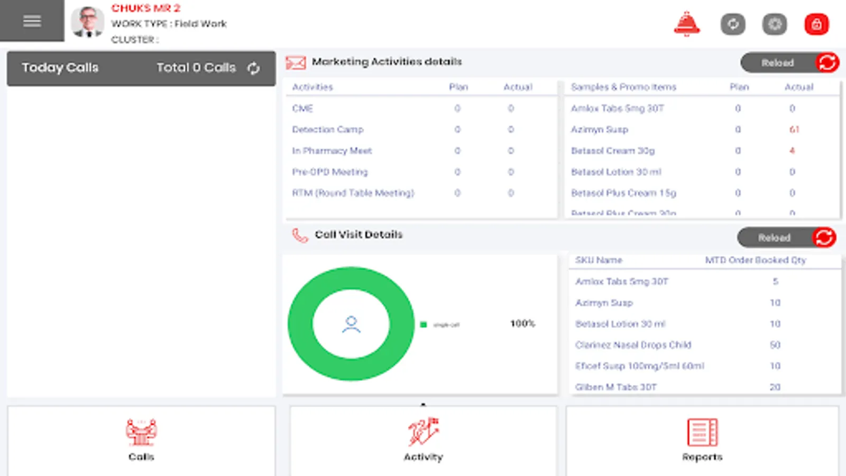846x476 pixels.
Task: Open the red notification bell
Action: [687, 24]
